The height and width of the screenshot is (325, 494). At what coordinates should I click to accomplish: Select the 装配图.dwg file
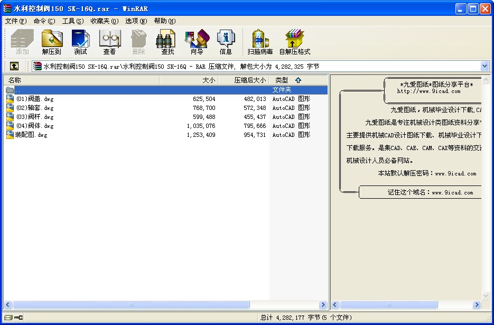point(31,135)
